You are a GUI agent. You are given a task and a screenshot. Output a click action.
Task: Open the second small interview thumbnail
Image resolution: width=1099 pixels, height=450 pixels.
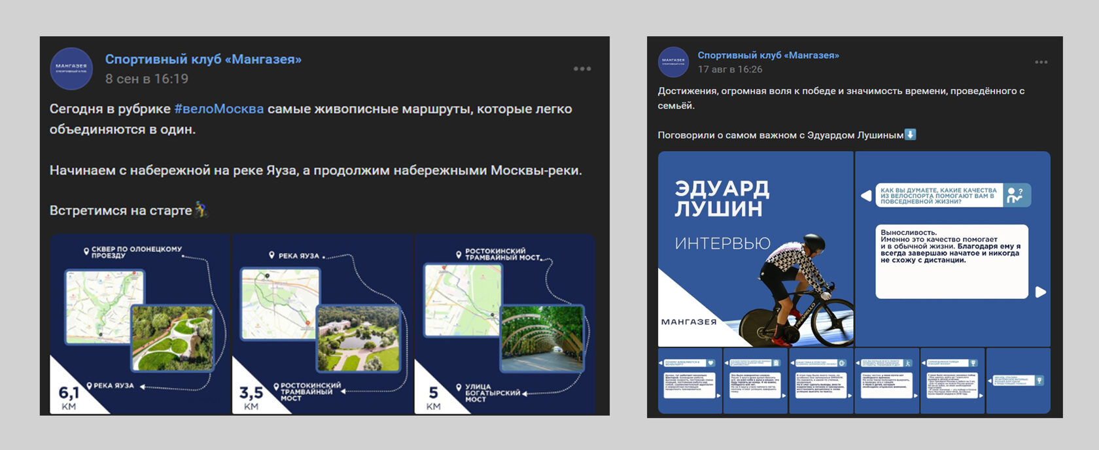pos(756,381)
